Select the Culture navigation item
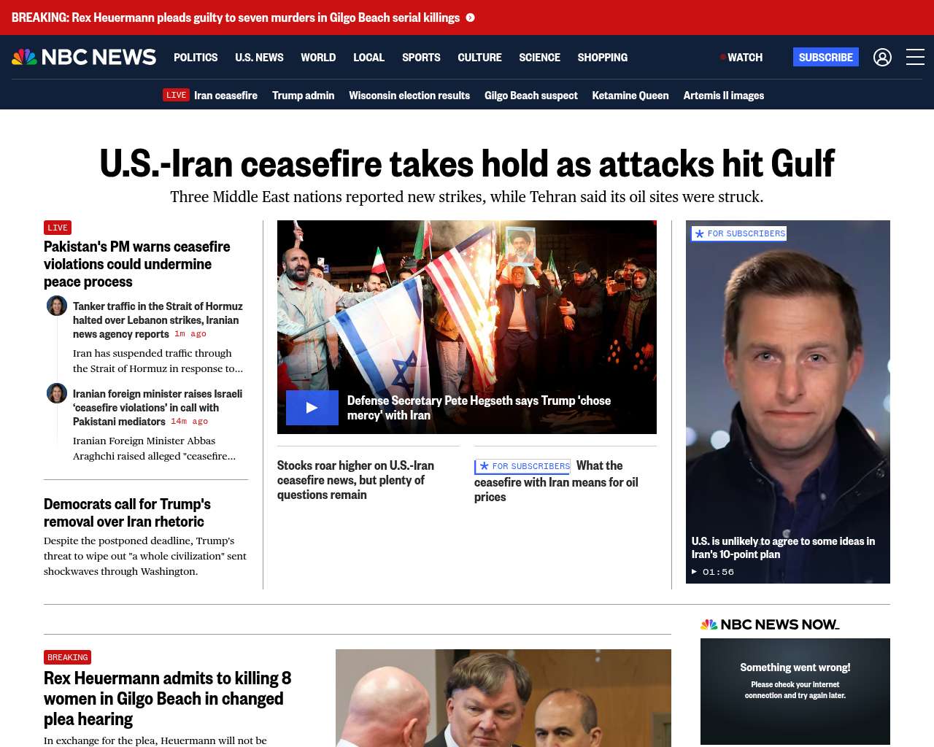The height and width of the screenshot is (747, 934). point(479,57)
